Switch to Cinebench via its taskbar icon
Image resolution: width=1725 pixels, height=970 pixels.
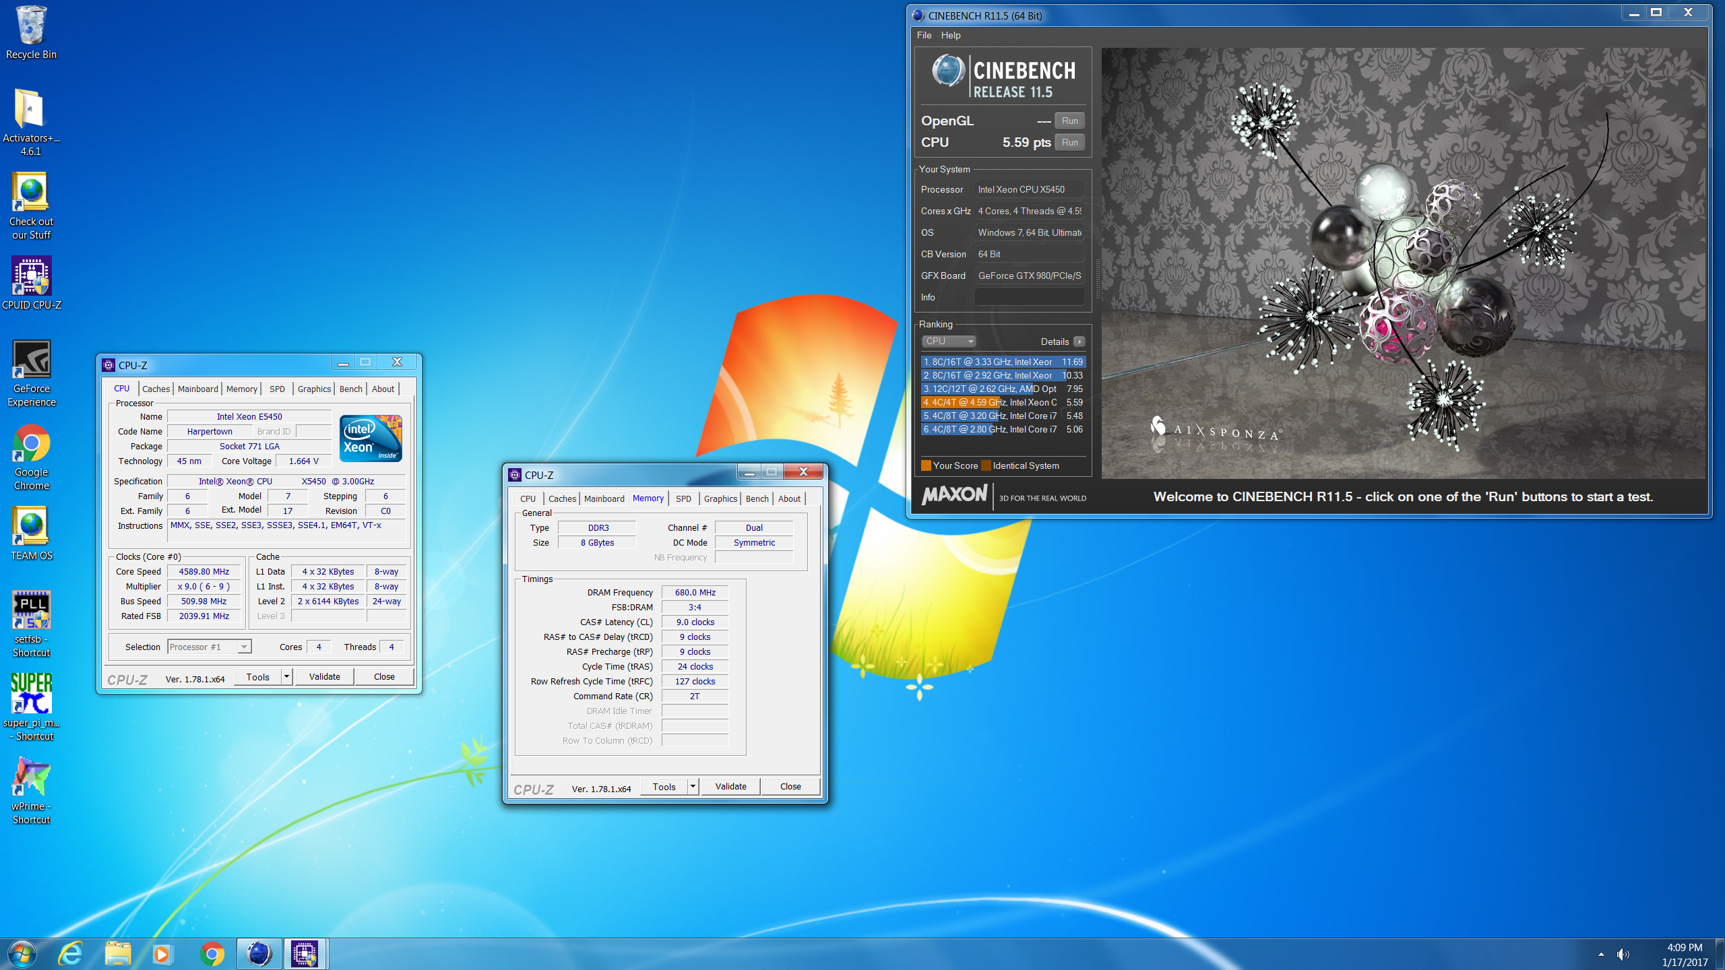coord(259,954)
